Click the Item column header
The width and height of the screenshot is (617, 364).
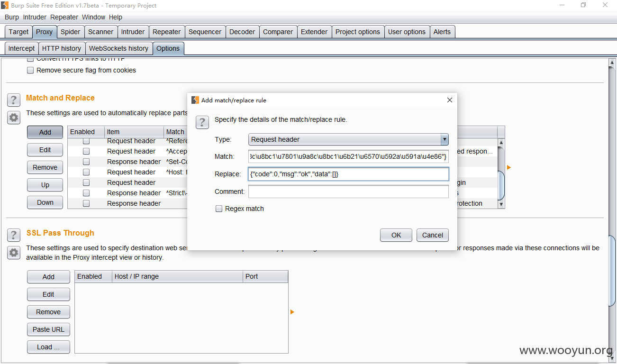134,132
